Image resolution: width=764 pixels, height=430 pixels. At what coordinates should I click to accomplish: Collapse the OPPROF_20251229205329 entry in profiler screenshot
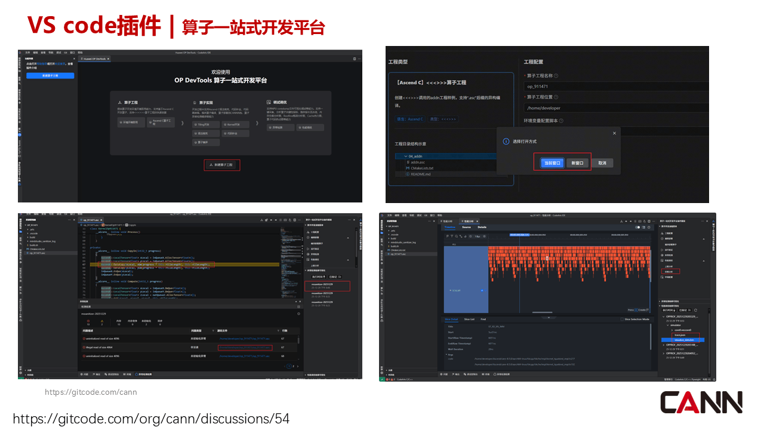click(x=663, y=316)
